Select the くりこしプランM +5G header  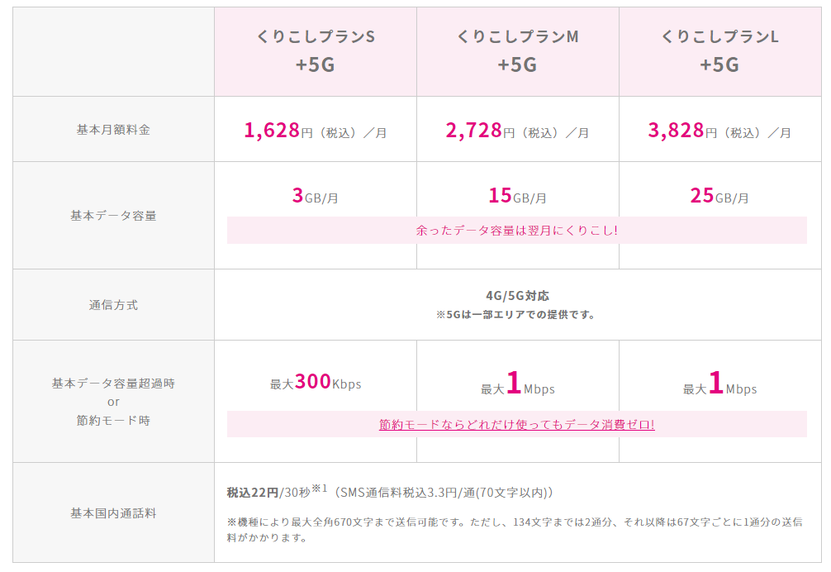[517, 51]
